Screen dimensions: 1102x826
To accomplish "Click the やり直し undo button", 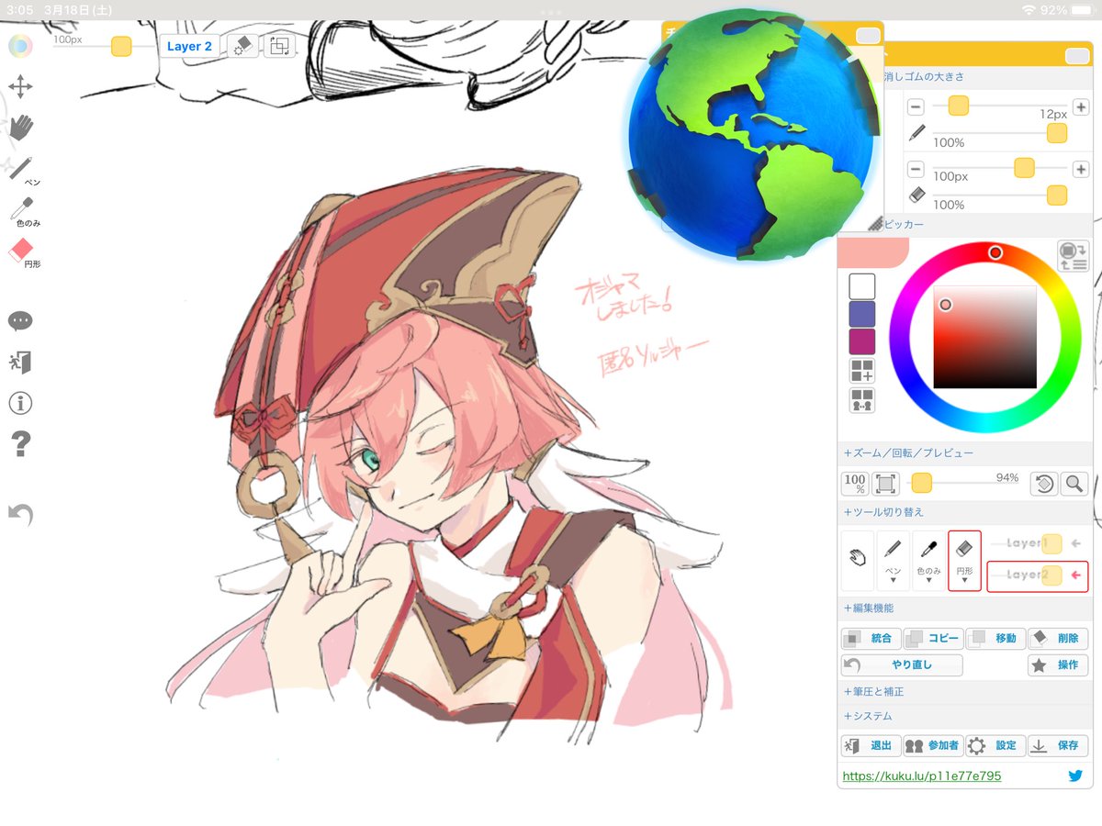I will [902, 665].
